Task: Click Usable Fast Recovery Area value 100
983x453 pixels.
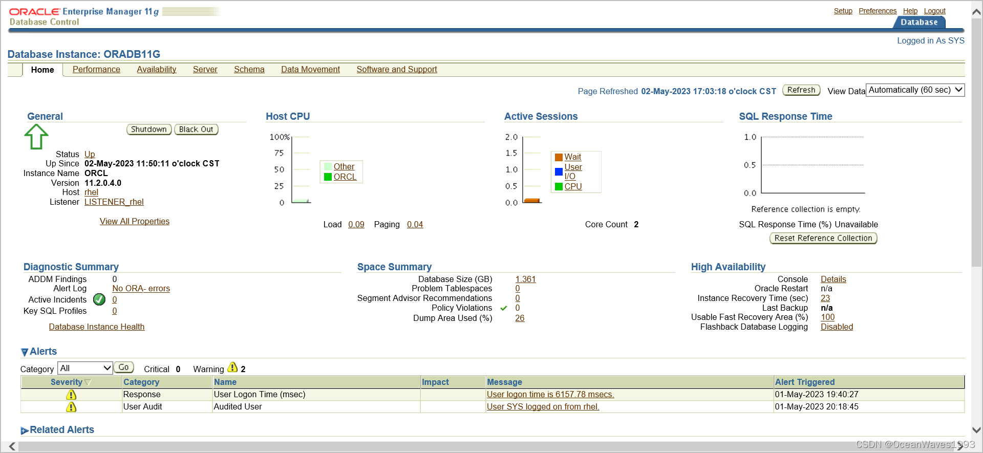Action: 828,317
